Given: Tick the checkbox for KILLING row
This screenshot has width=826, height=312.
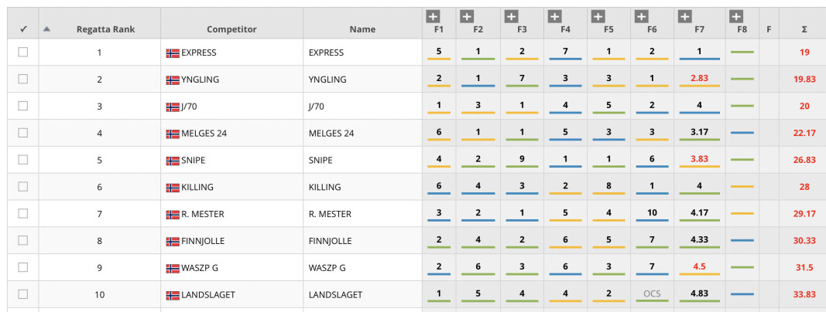Looking at the screenshot, I should pos(22,186).
